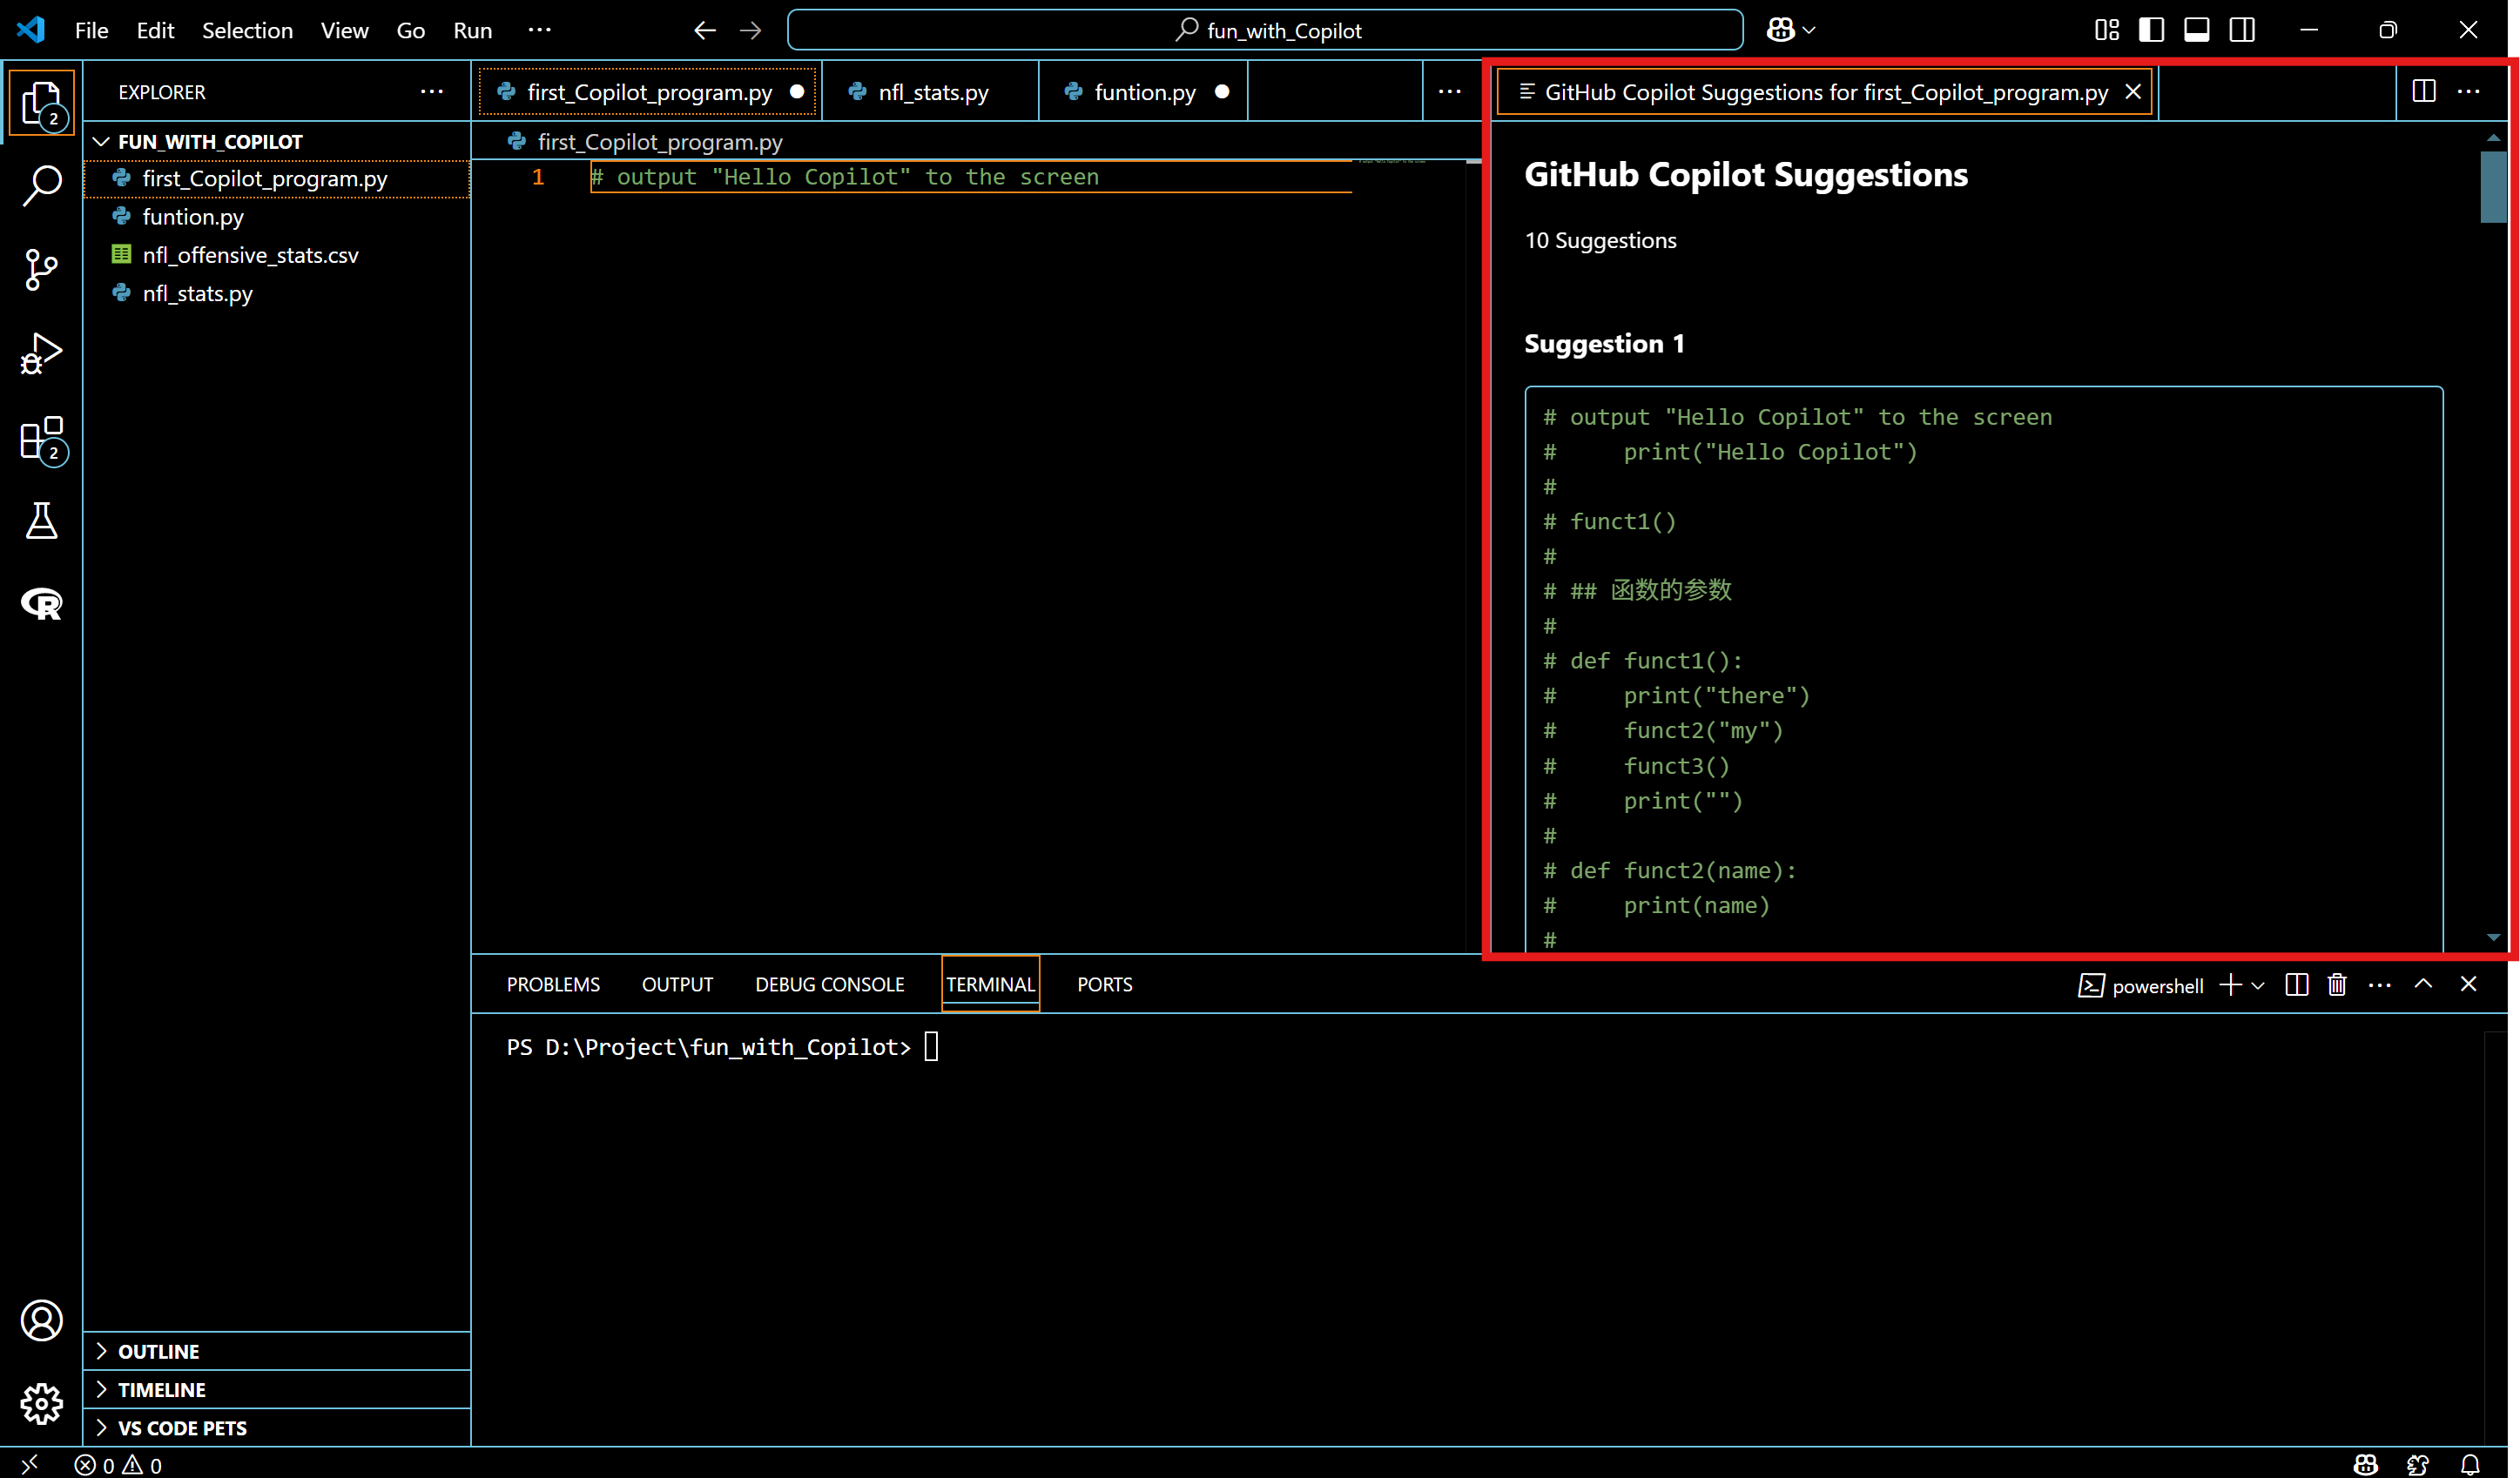Toggle the bottom panel visibility
The image size is (2520, 1478).
2196,30
